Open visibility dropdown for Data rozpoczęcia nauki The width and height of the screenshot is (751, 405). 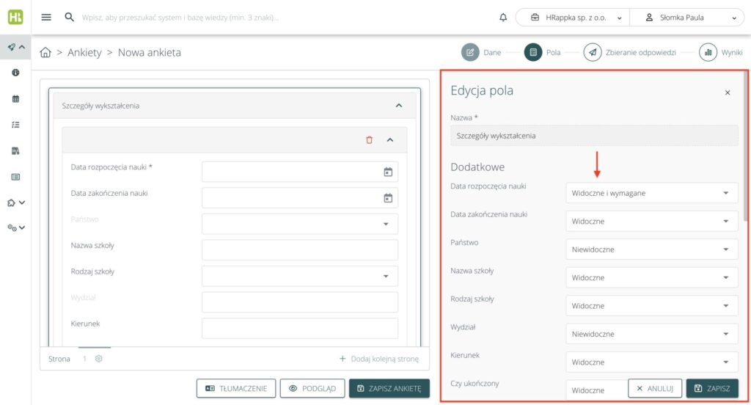pyautogui.click(x=651, y=194)
